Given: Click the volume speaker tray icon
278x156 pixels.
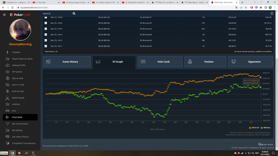Looking at the screenshot, I should [x=253, y=153].
